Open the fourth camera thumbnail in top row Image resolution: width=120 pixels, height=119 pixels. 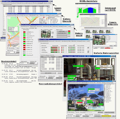(x=108, y=31)
